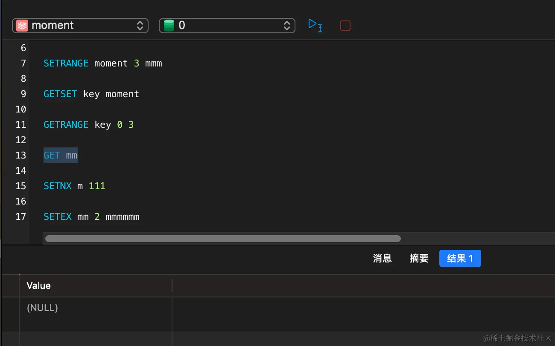Click empty line number 6 in the gutter
This screenshot has width=555, height=346.
(x=23, y=48)
